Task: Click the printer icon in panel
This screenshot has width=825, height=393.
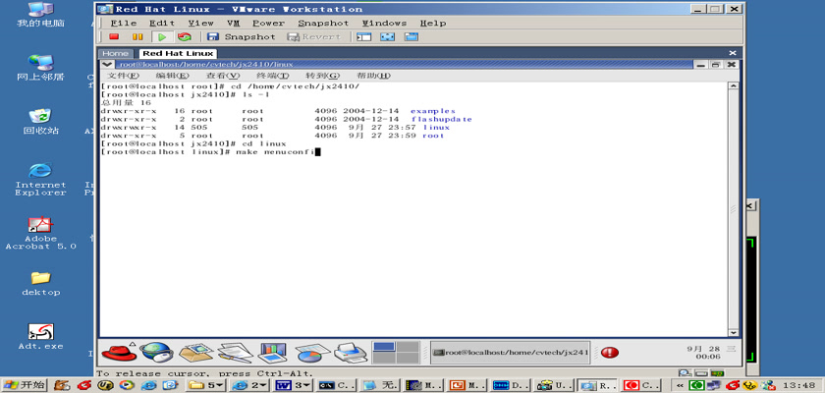Action: 350,352
